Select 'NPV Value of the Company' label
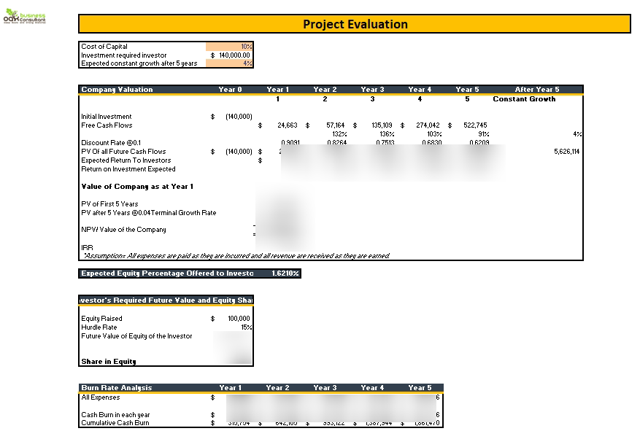640x431 pixels. 123,230
